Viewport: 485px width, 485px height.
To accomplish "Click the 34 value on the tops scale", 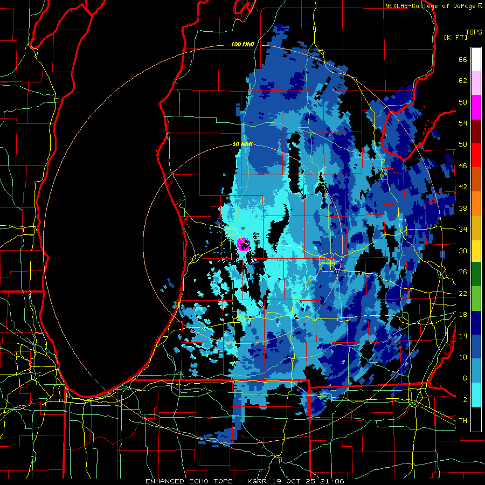I will [x=463, y=230].
